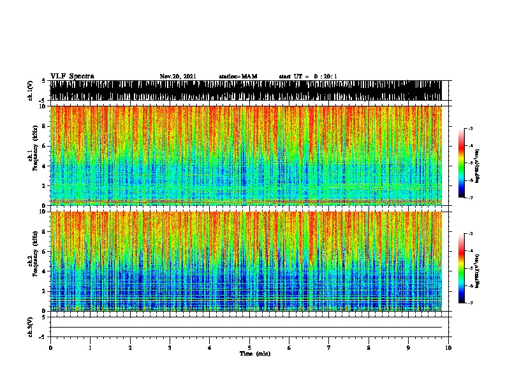Screen dimensions: 505x390
Task: Click the "2" kHz tick of ch.2 frequency axis
Action: coord(45,291)
